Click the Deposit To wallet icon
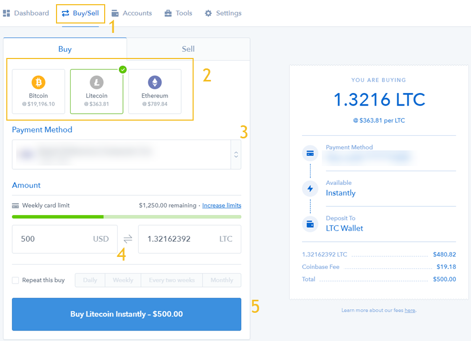Viewport: 471px width, 341px height. click(310, 224)
